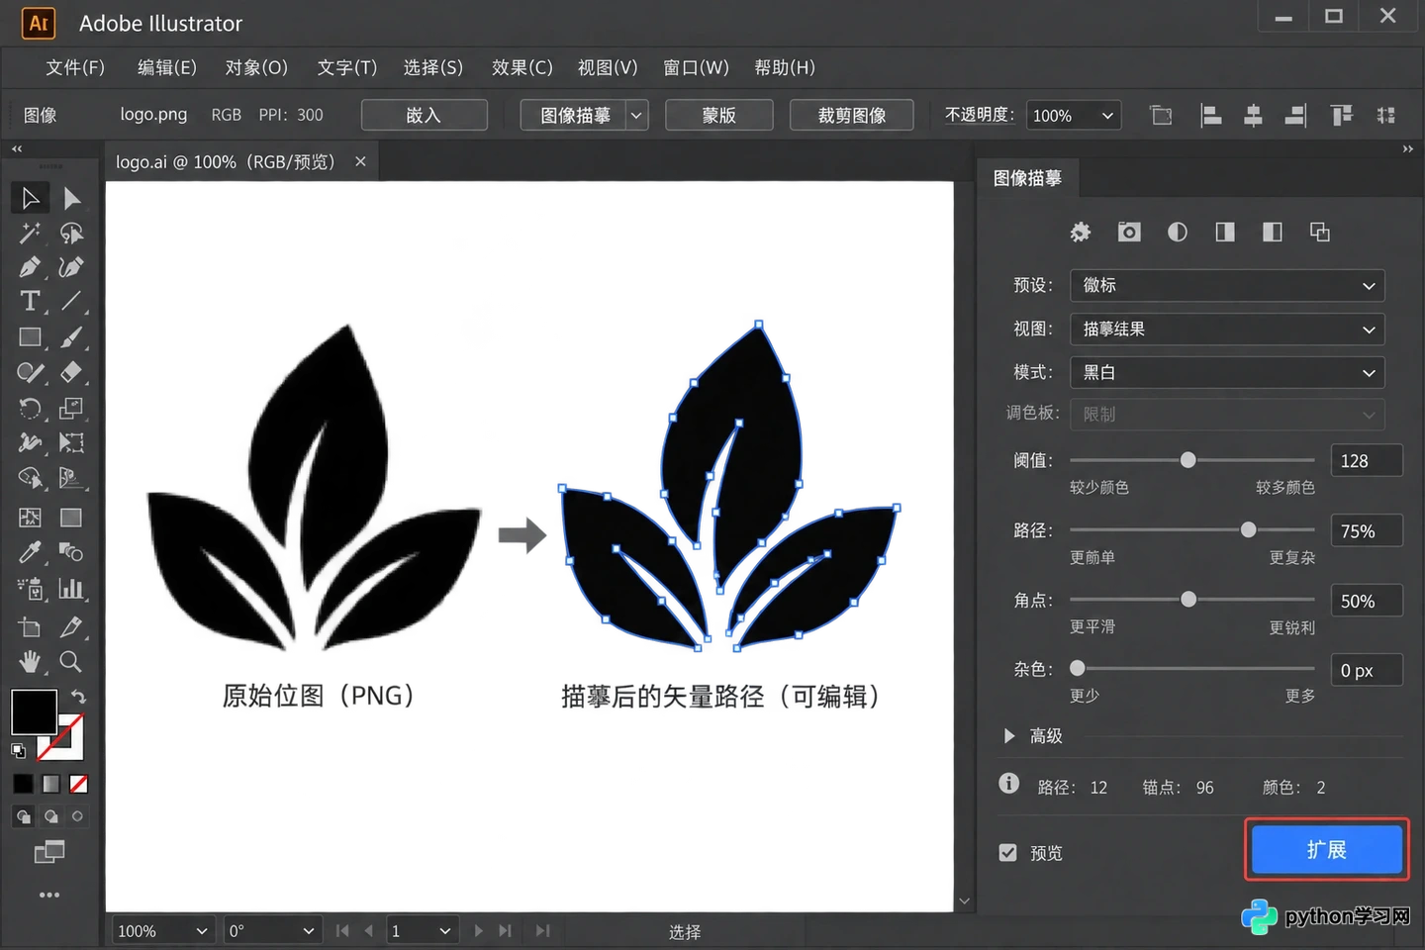The height and width of the screenshot is (950, 1425).
Task: Open the 模式 mode dropdown
Action: pos(1227,372)
